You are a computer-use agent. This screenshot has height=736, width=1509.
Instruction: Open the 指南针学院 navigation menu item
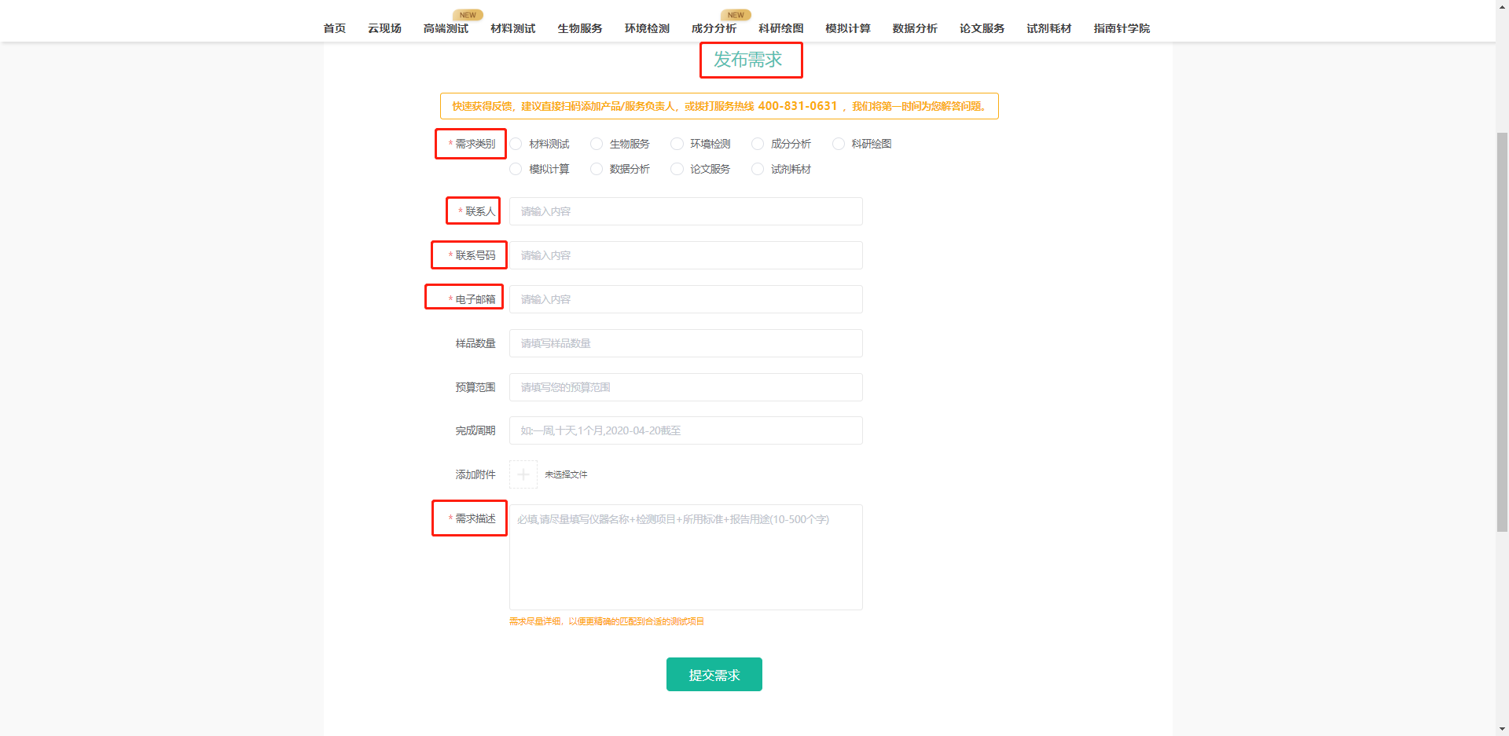tap(1121, 27)
